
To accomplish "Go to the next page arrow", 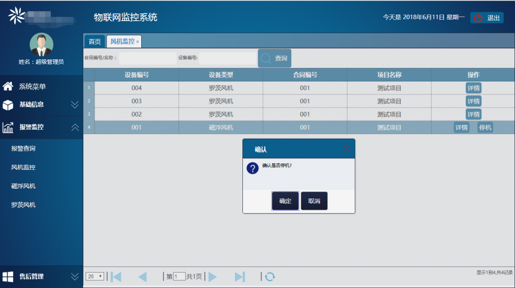I will [213, 276].
